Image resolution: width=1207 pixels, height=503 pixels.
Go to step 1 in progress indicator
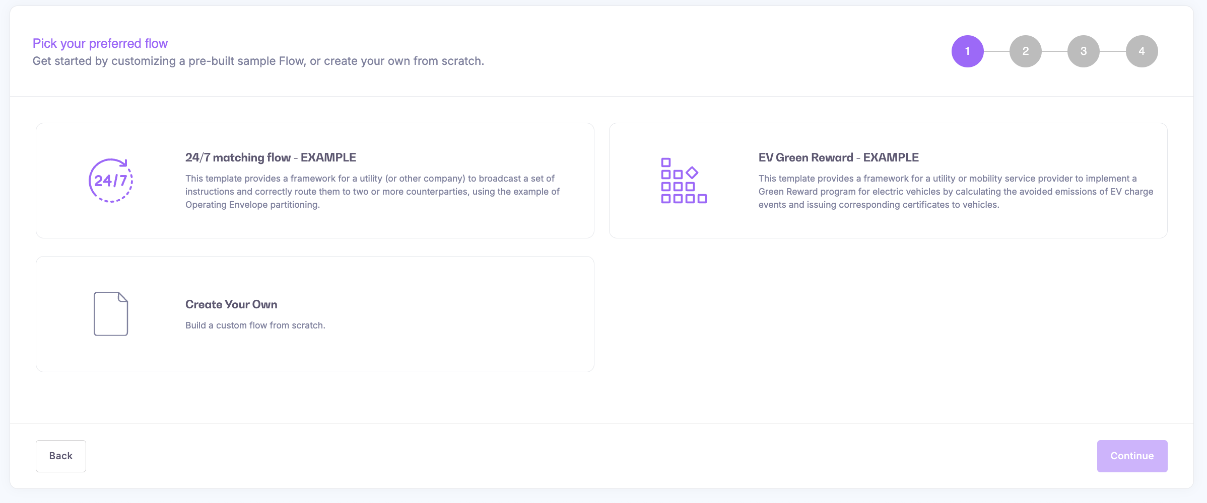[967, 51]
